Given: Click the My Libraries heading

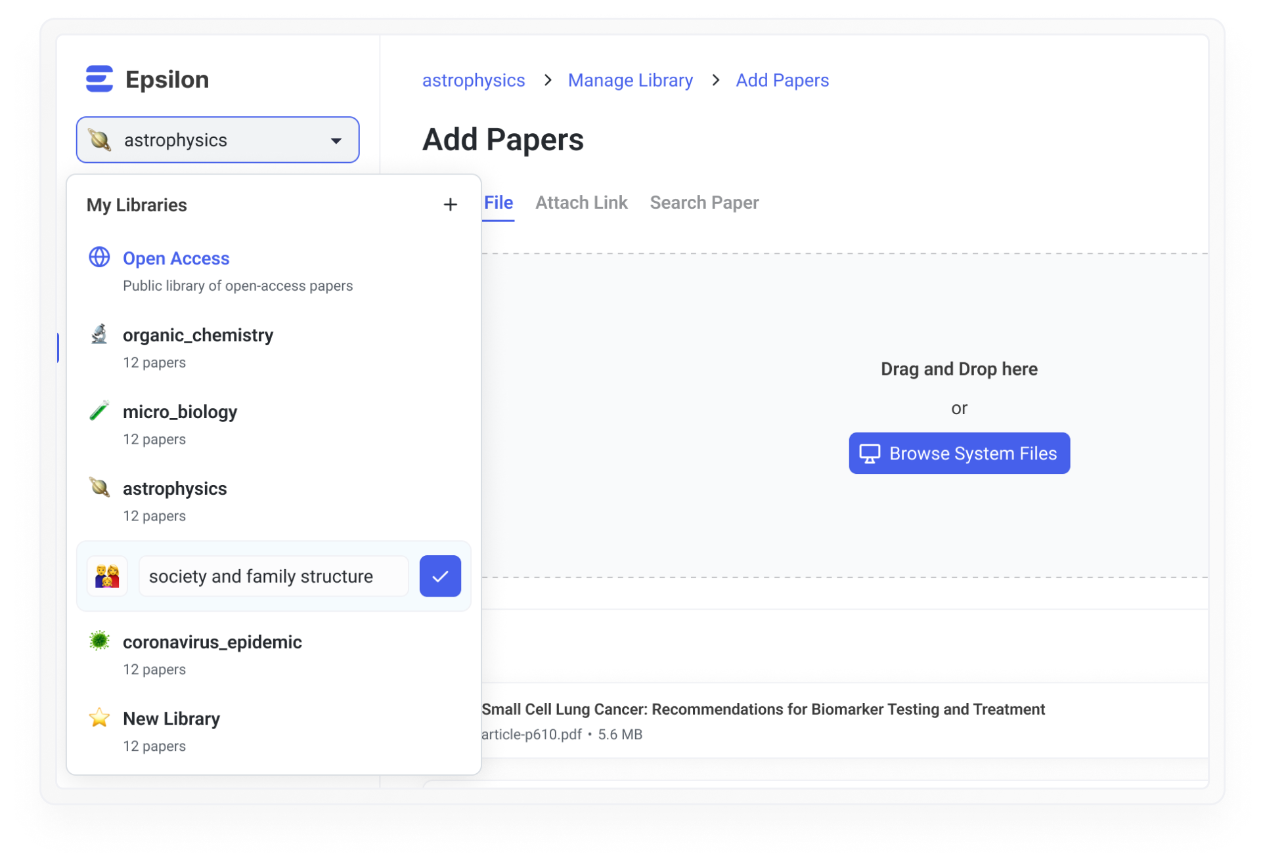Looking at the screenshot, I should tap(137, 205).
